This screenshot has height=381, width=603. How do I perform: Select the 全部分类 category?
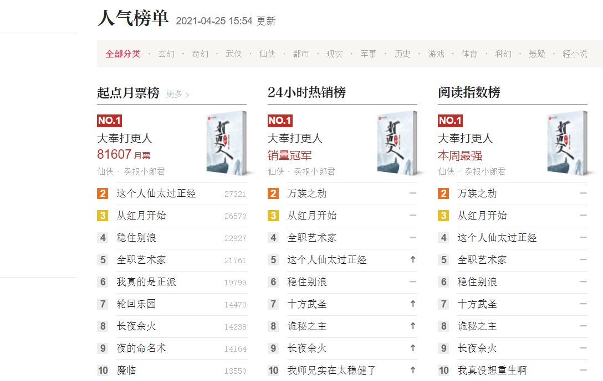click(x=123, y=54)
